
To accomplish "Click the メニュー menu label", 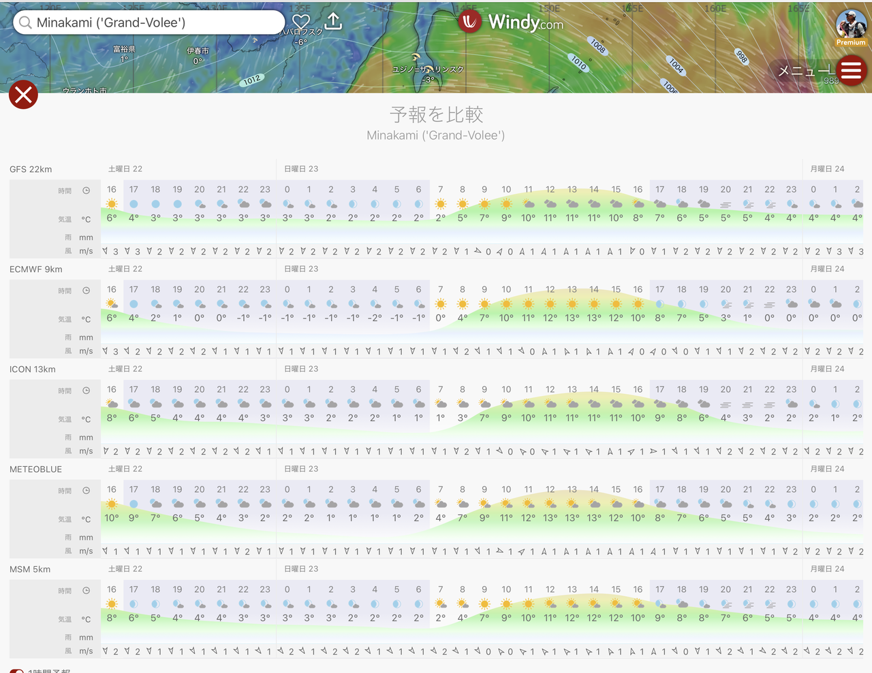I will 806,71.
